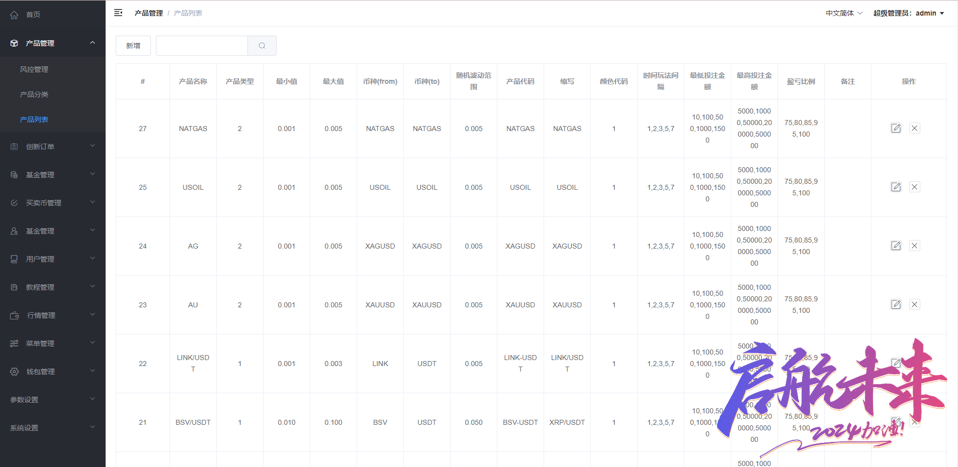Click the 行情管理 sidebar icon
This screenshot has height=467, width=958.
[x=14, y=315]
